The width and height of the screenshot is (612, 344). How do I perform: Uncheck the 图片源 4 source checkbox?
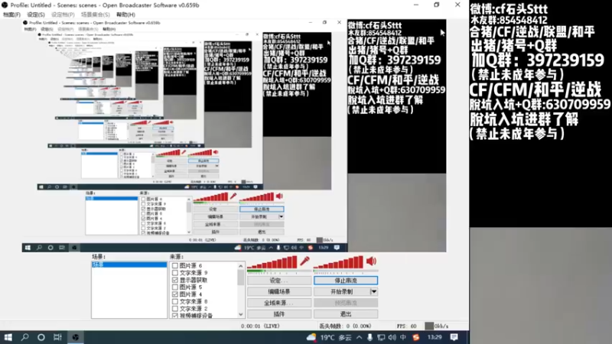tap(175, 294)
